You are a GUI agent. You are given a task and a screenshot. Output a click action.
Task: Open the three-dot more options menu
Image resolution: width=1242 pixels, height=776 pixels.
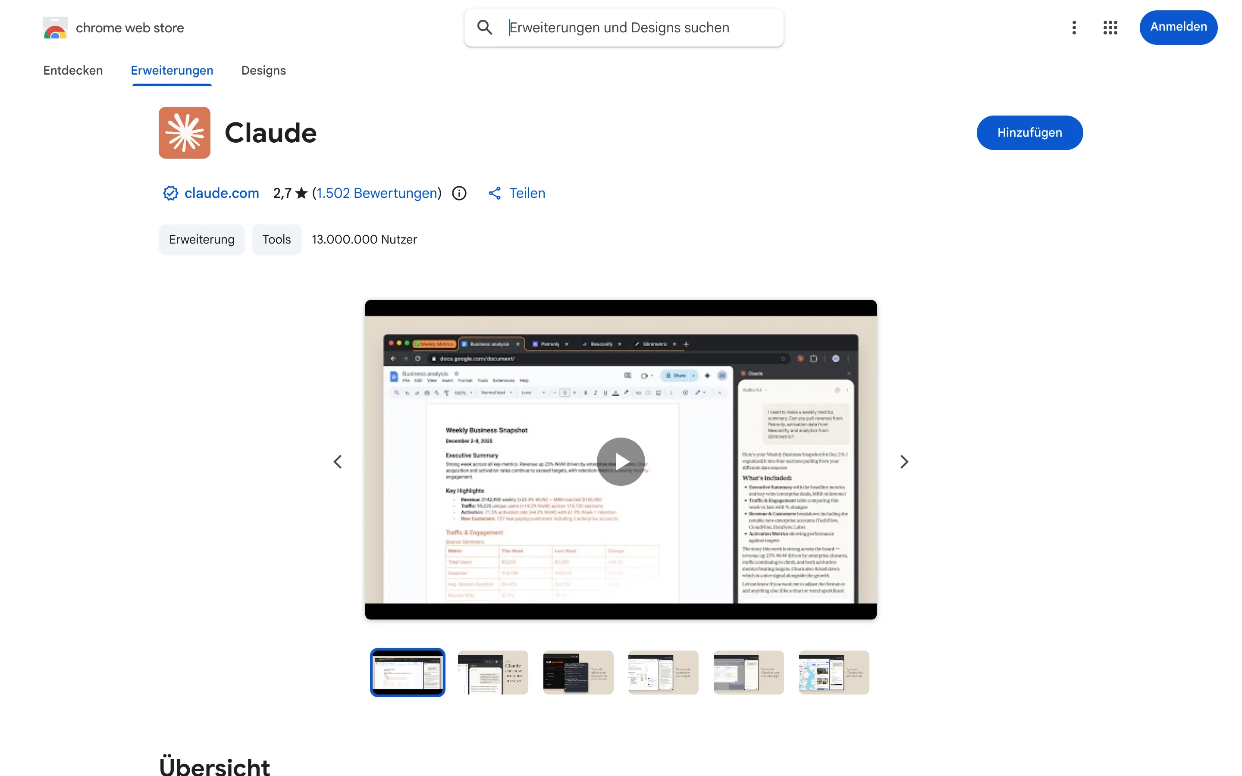coord(1074,27)
